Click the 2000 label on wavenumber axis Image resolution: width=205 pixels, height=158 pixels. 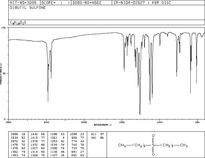pyautogui.click(x=84, y=122)
